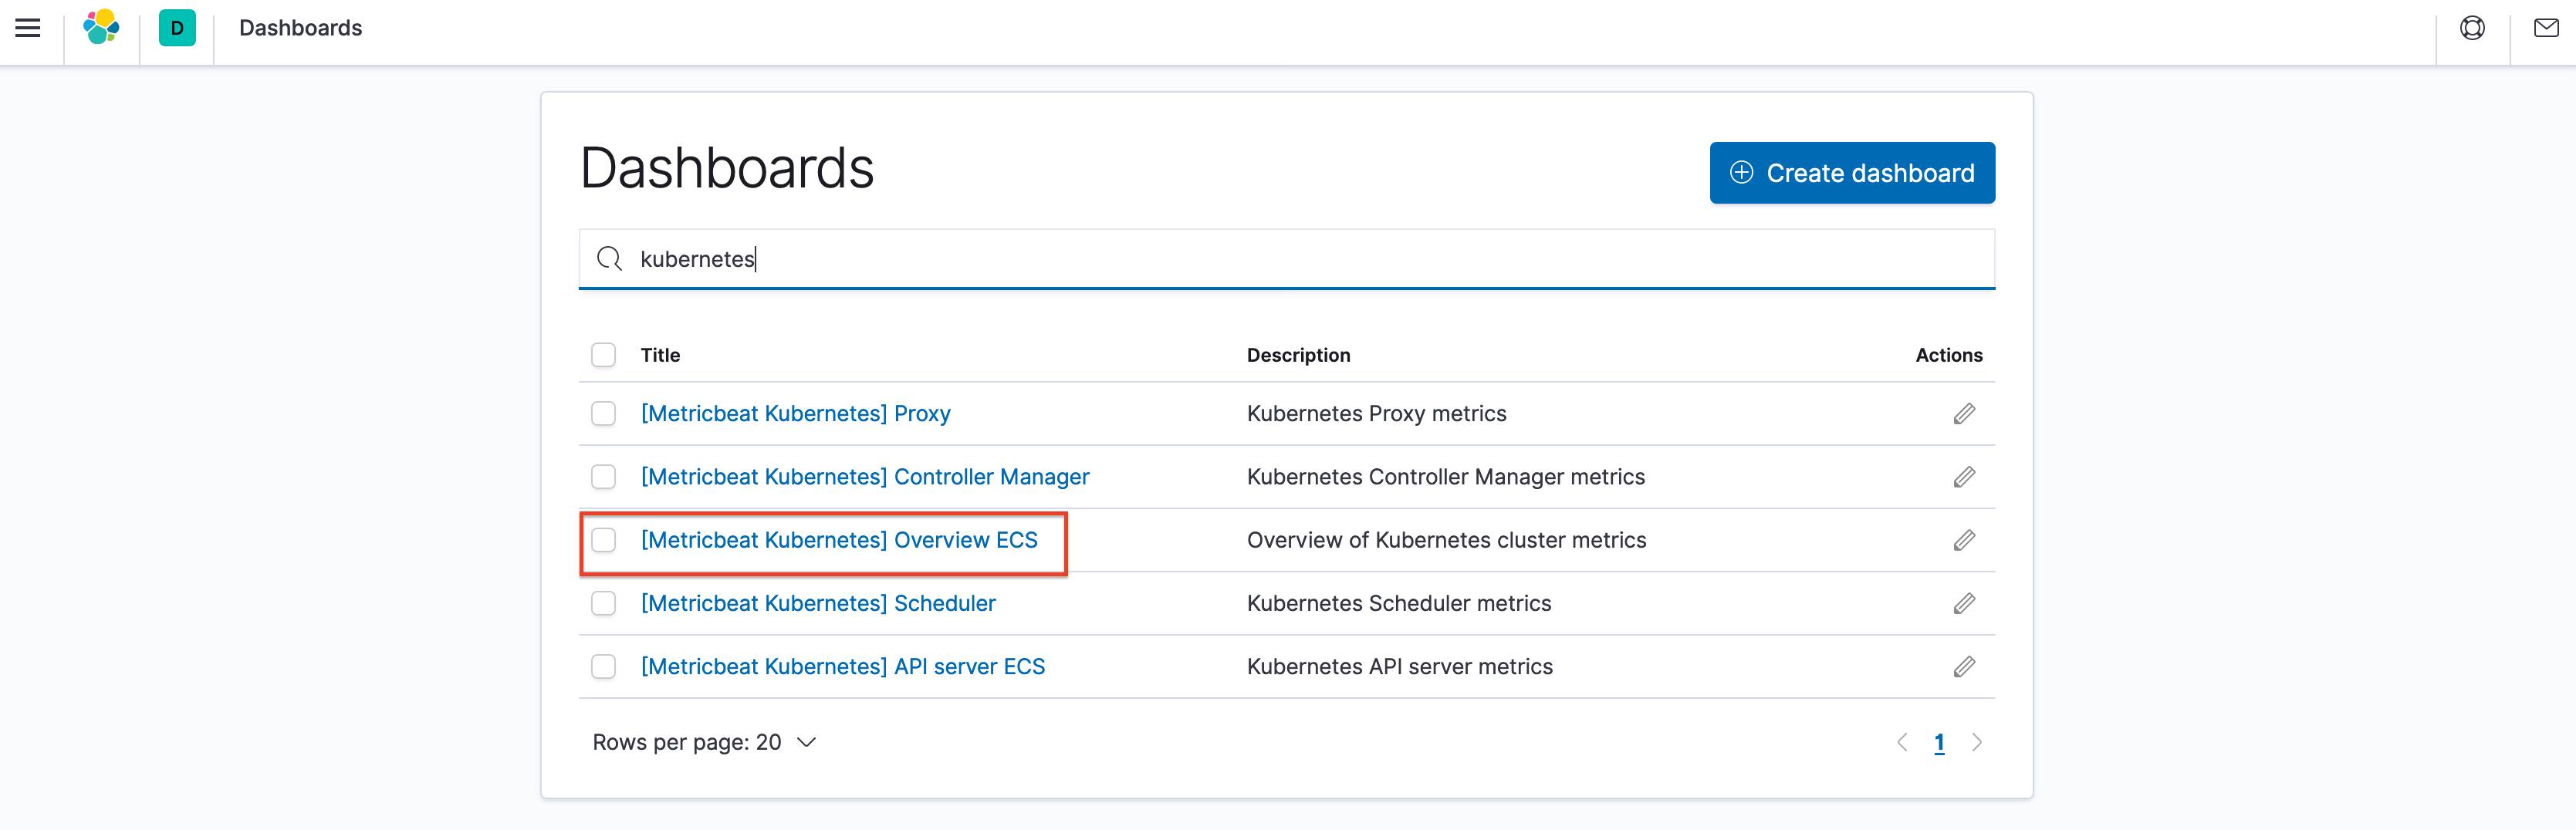Edit the [Metricbeat Kubernetes] Proxy dashboard via pencil icon
2576x830 pixels.
click(x=1963, y=413)
